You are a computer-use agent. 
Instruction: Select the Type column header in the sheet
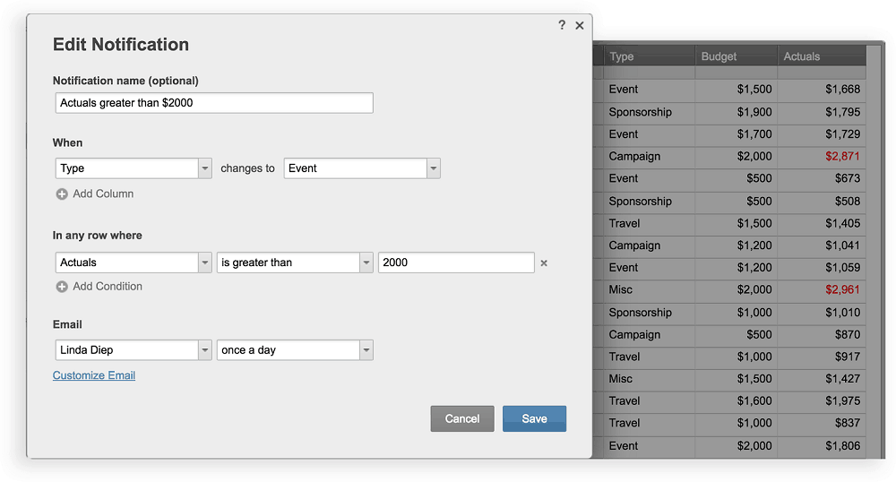649,56
